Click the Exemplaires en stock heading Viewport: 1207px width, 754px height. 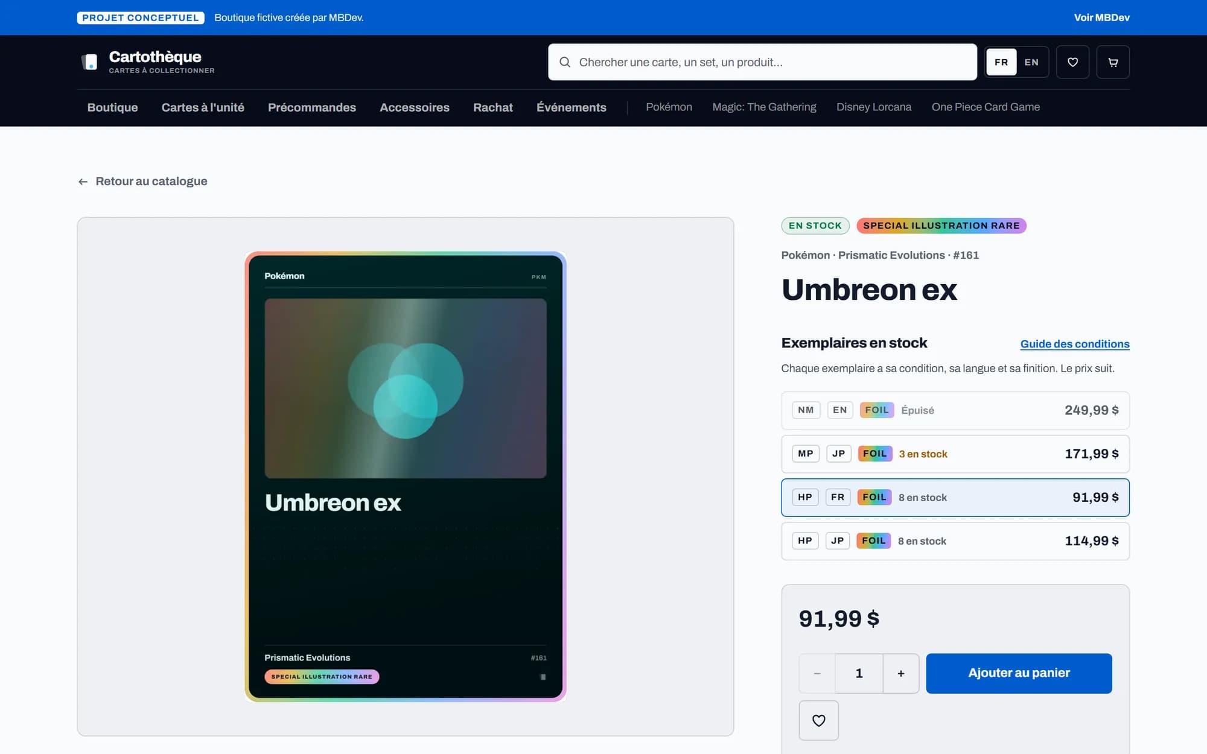pos(854,343)
